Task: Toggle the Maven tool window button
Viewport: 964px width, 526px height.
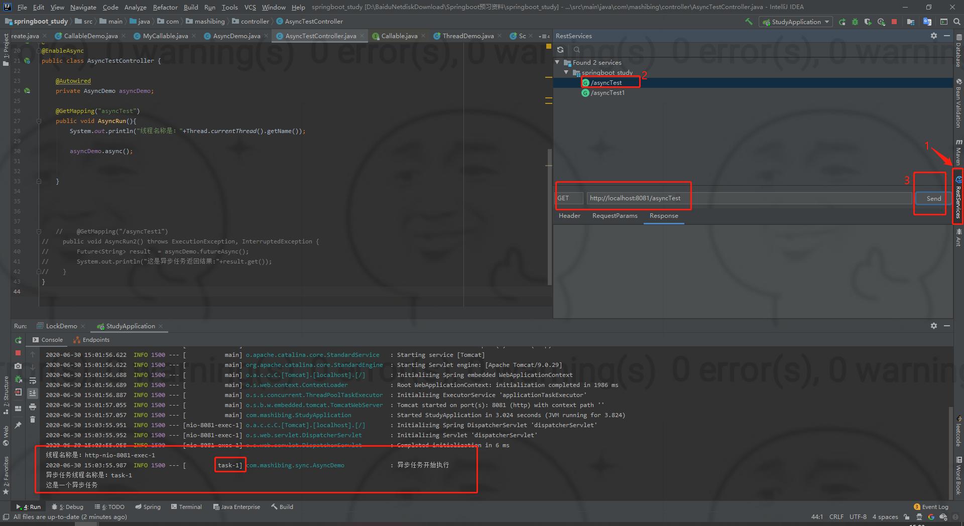Action: point(958,152)
